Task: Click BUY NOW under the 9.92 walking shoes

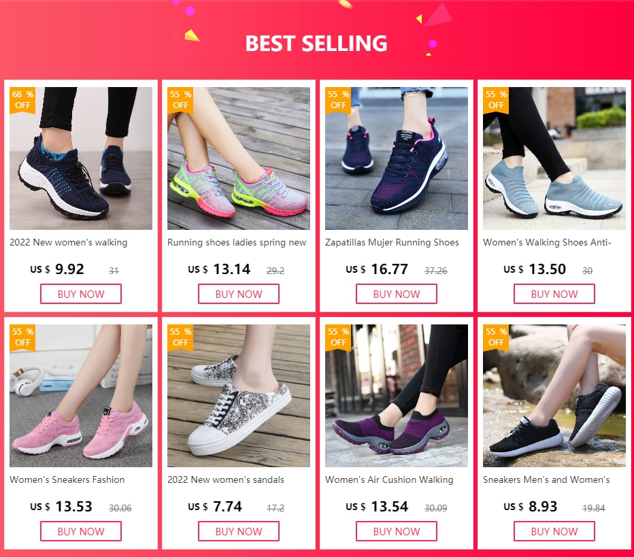Action: 81,294
